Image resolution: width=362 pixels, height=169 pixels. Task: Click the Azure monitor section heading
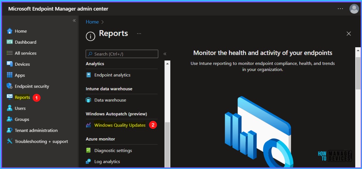(100, 139)
